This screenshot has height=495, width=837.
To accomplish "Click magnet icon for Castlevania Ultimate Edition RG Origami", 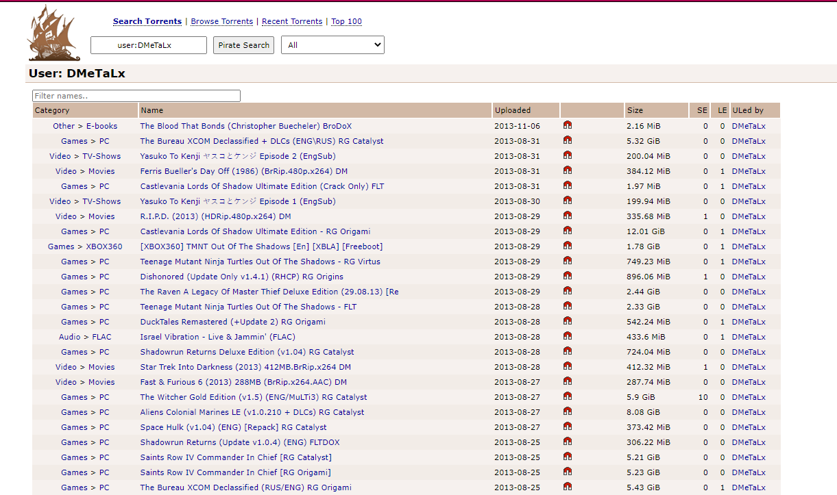I will [568, 231].
